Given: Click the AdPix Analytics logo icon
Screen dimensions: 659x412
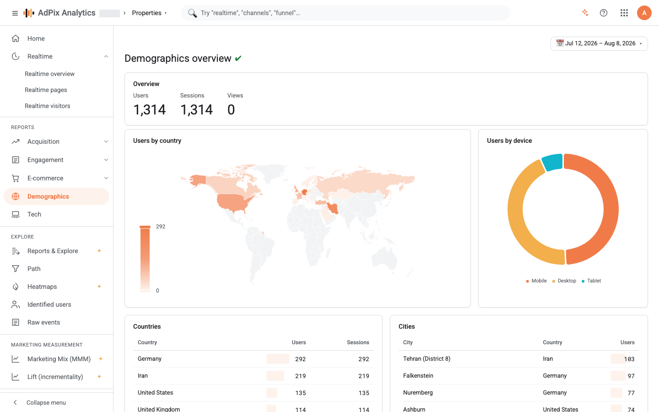Looking at the screenshot, I should (x=29, y=13).
